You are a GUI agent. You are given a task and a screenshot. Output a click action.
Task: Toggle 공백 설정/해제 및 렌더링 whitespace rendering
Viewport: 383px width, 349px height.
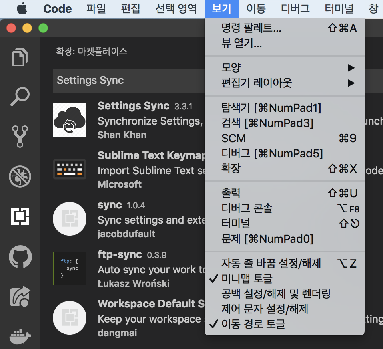point(285,293)
